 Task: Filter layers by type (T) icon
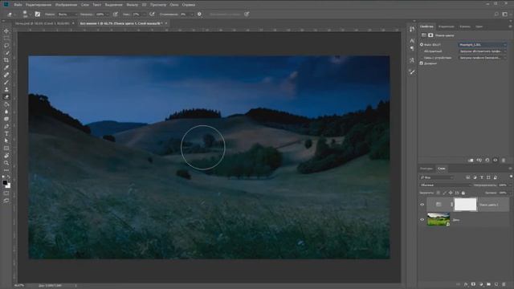(482, 177)
